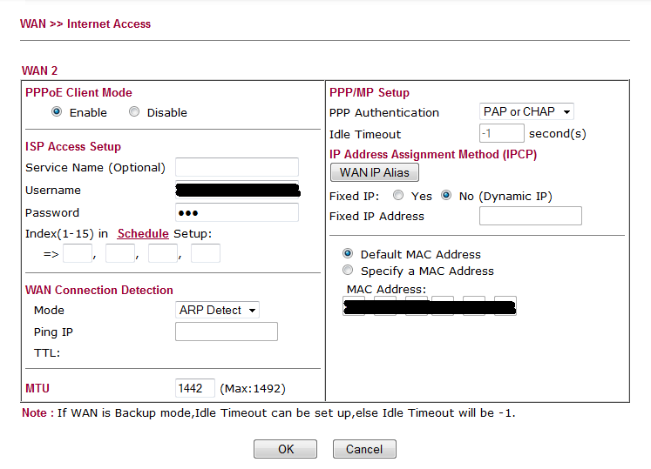
Task: Focus the Fixed IP Address field
Action: coord(530,216)
